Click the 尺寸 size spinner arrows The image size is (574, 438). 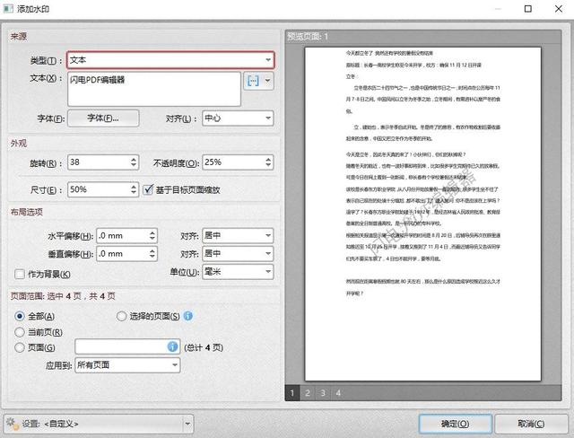tap(134, 189)
